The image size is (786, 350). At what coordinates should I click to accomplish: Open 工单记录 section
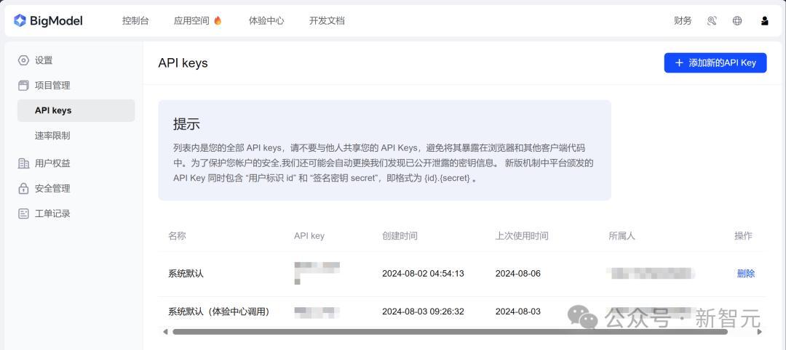52,213
